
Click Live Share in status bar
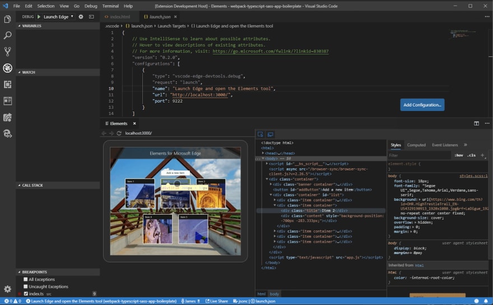point(217,301)
